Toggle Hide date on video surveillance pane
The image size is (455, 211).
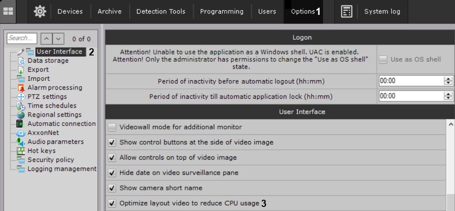tap(112, 173)
